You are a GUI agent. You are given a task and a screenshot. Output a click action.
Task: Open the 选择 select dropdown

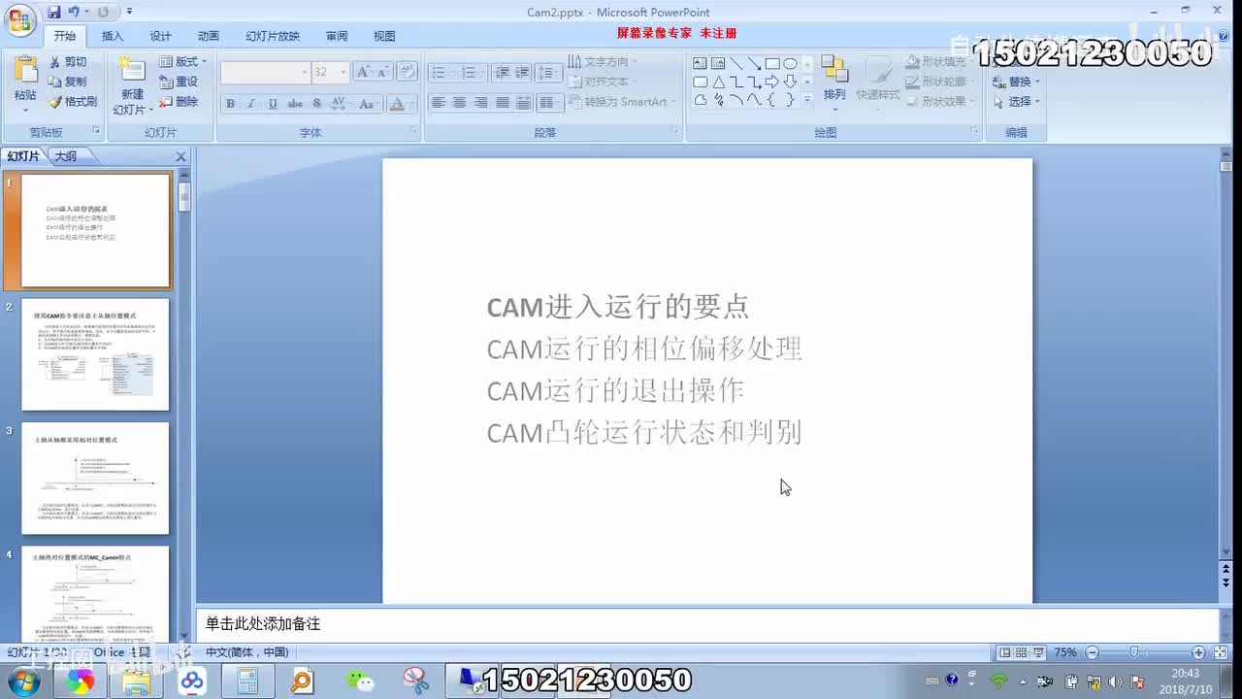click(1016, 101)
